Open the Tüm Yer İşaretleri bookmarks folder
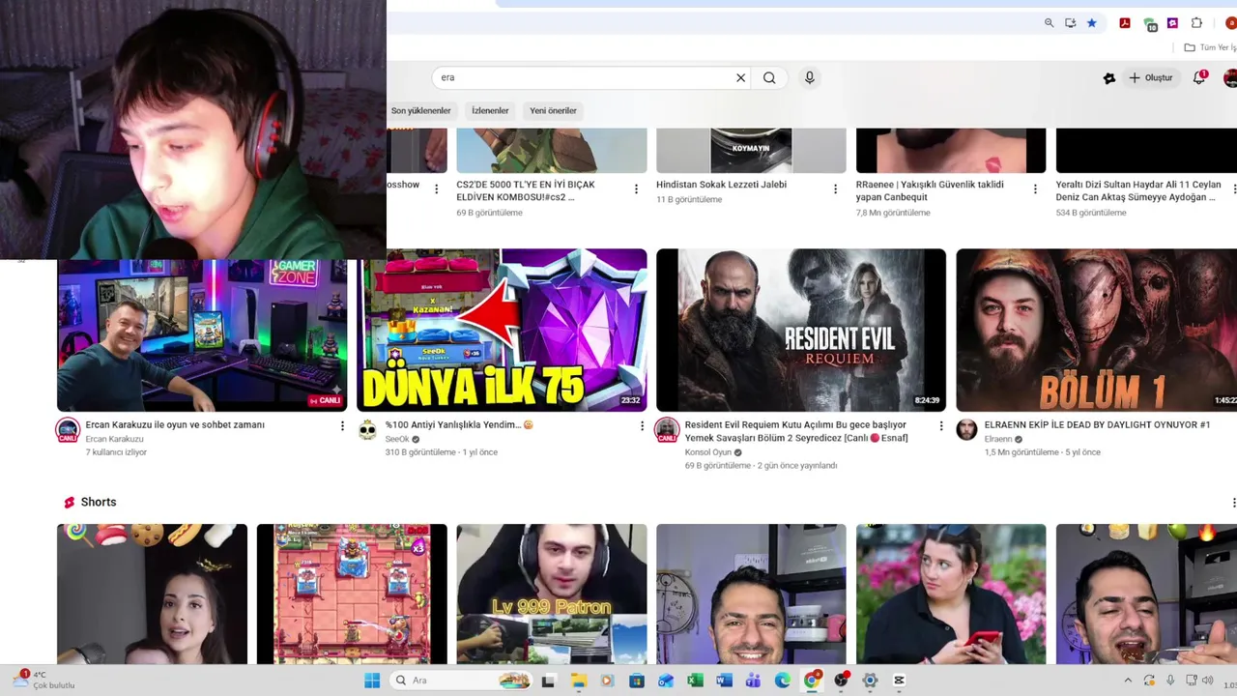This screenshot has height=696, width=1237. [1211, 47]
